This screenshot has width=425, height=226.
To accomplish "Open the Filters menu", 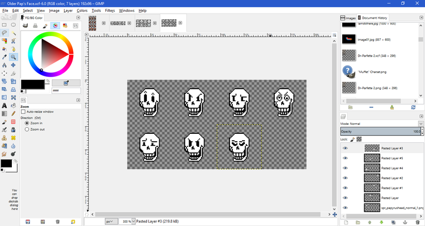I will coord(110,11).
